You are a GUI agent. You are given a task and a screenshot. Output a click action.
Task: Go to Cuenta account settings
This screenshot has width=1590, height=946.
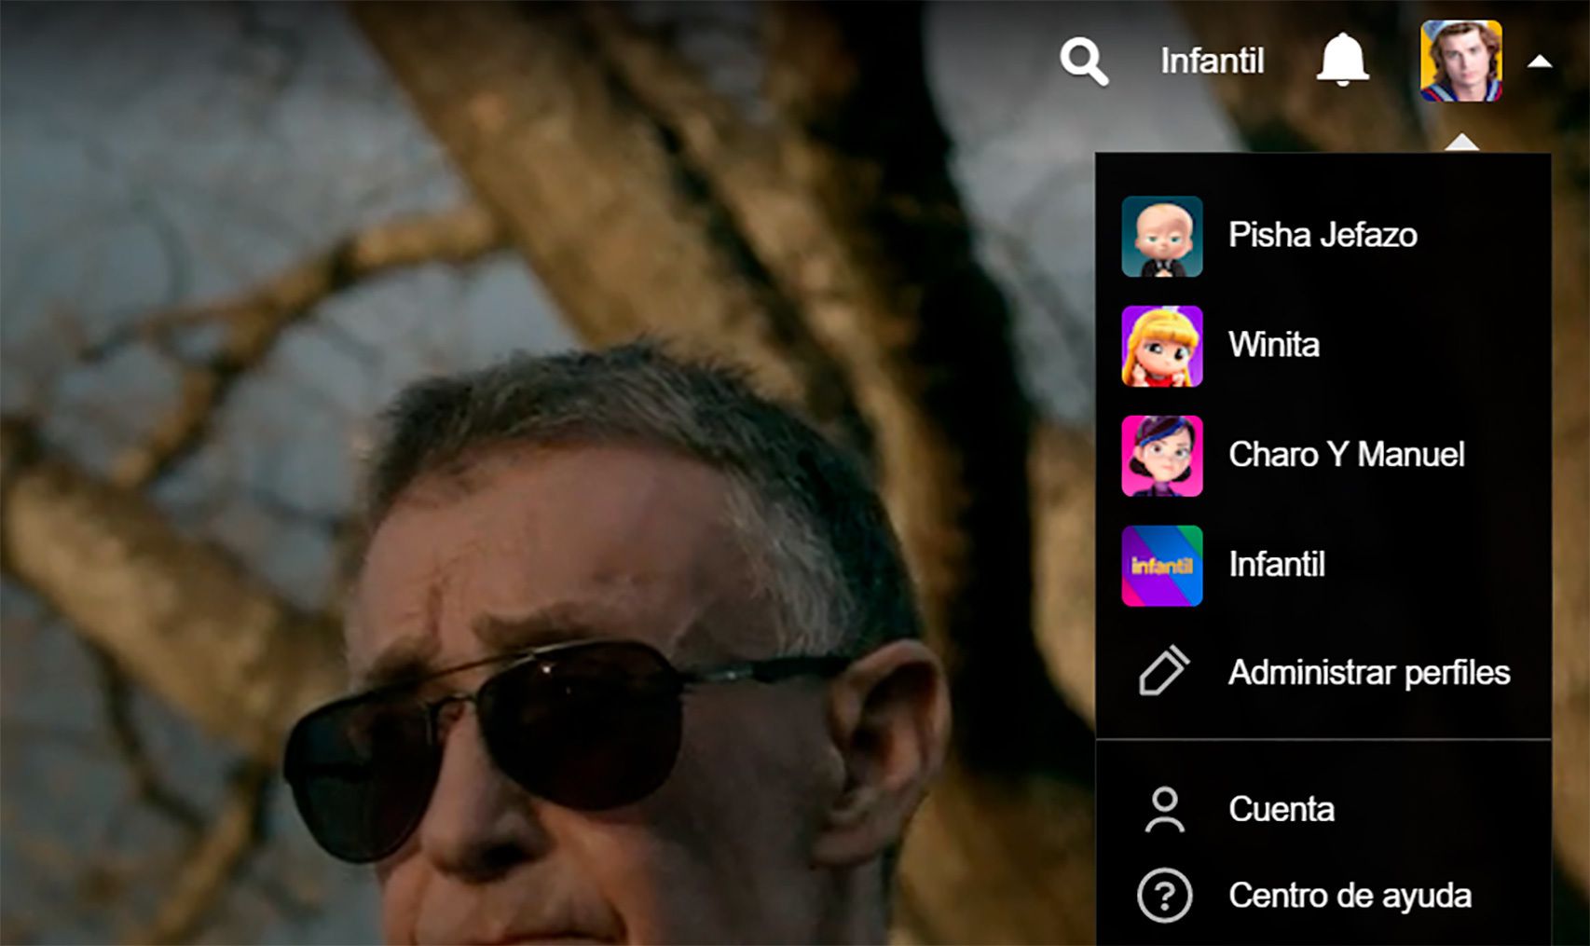[1282, 809]
